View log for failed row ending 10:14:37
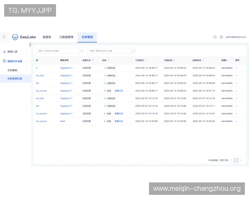 [119, 114]
